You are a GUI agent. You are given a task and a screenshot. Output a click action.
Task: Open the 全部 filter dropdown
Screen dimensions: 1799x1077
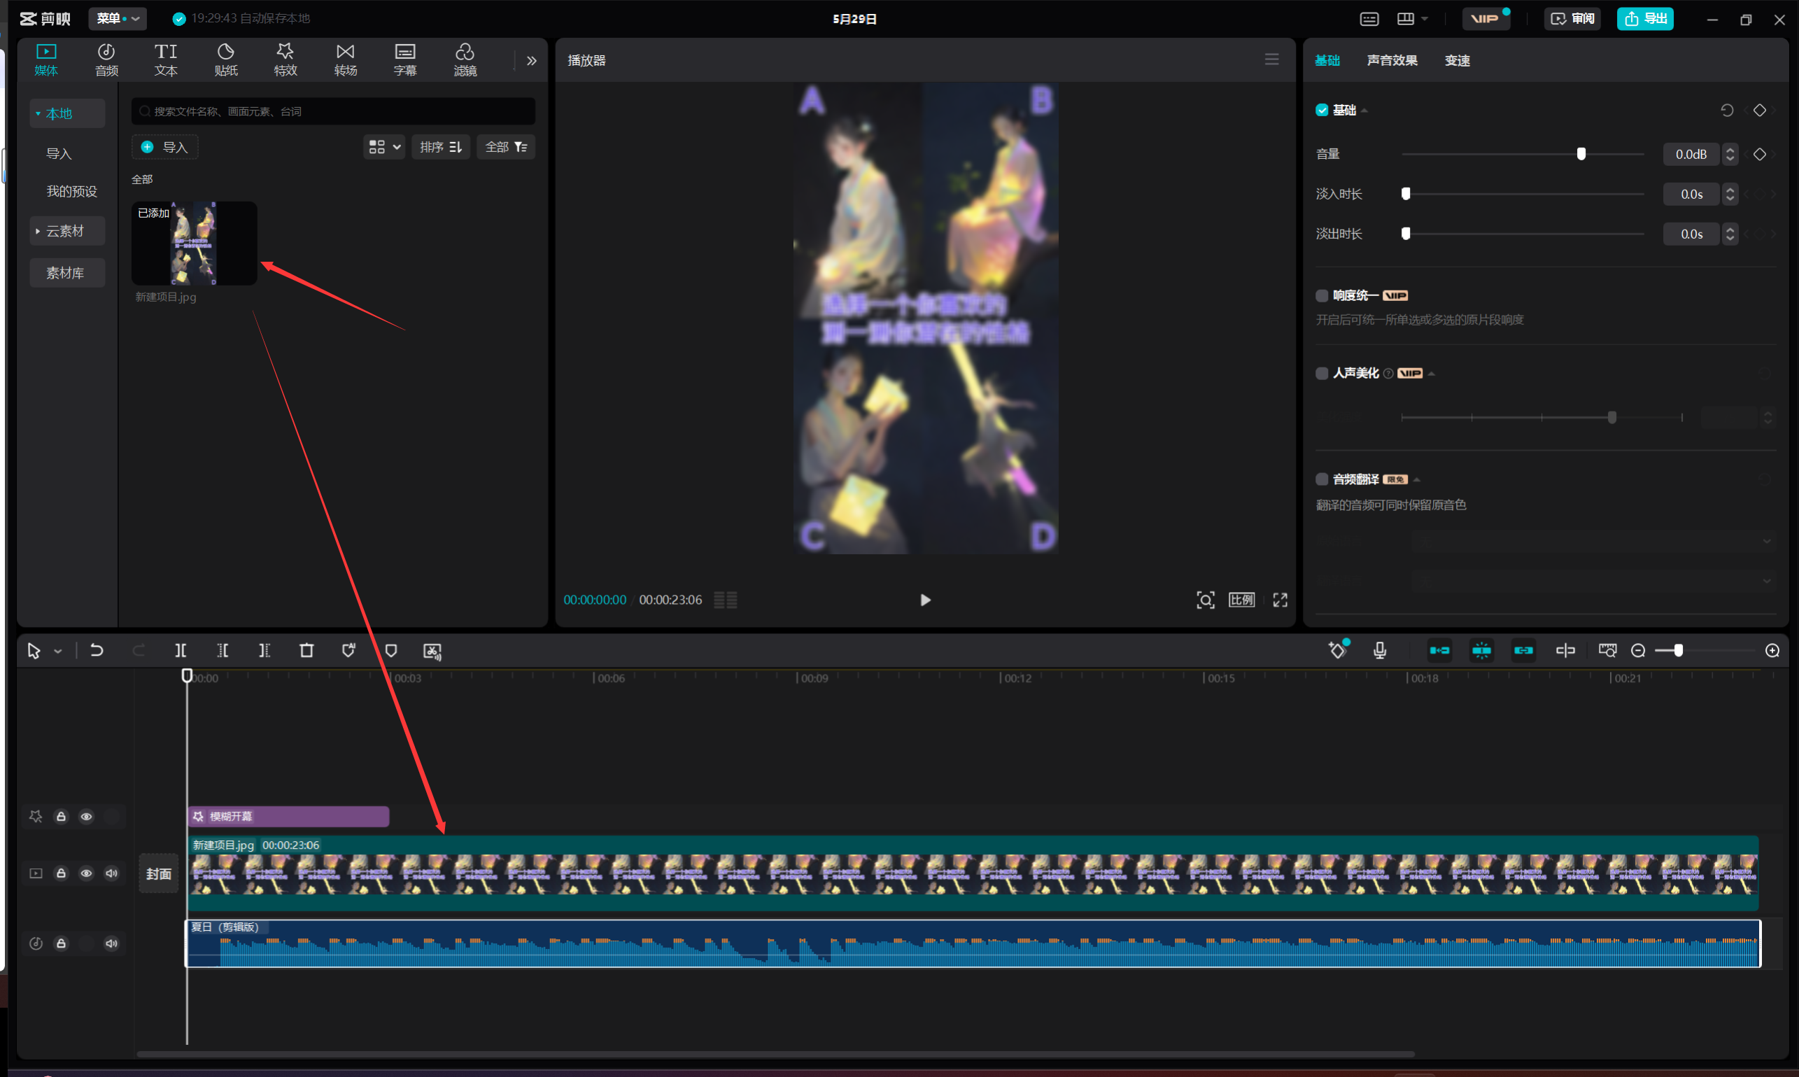[506, 148]
